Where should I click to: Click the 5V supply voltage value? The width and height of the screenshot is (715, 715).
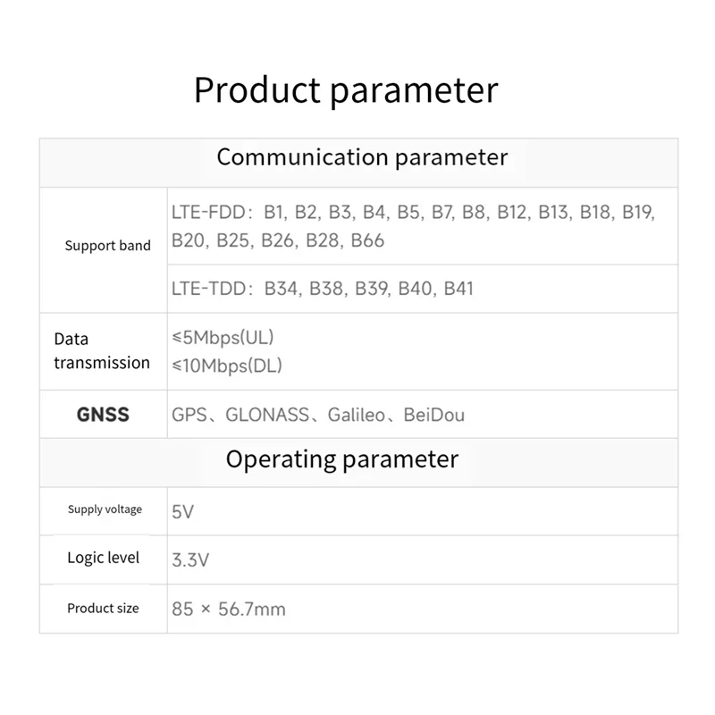tap(182, 512)
